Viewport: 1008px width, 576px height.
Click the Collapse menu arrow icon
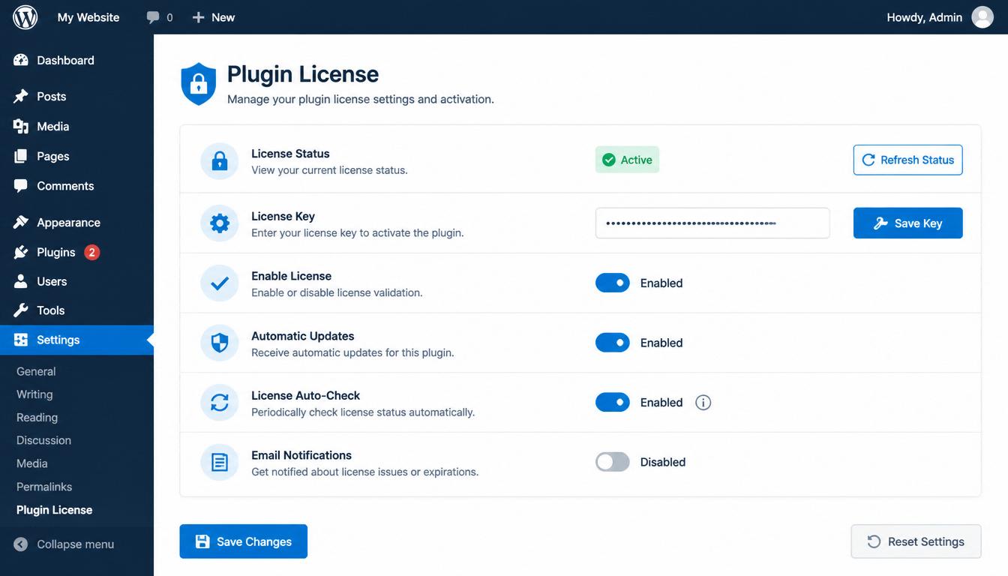[21, 544]
